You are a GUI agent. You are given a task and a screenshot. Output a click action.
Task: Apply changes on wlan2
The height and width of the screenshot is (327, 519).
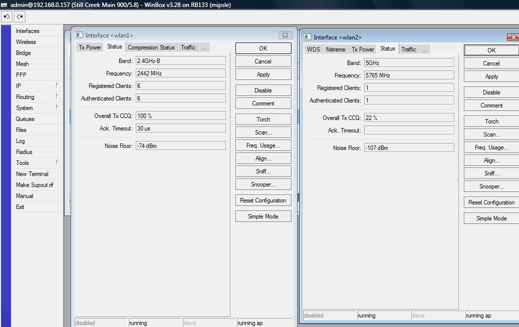point(490,76)
